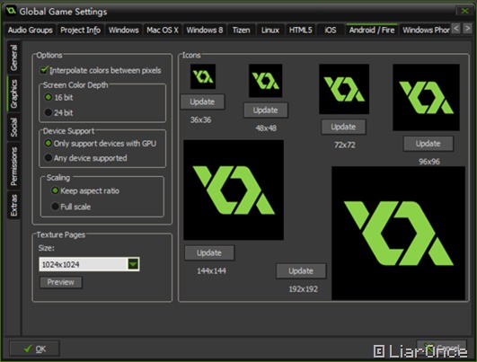Update the 72x72 icon

(x=343, y=127)
